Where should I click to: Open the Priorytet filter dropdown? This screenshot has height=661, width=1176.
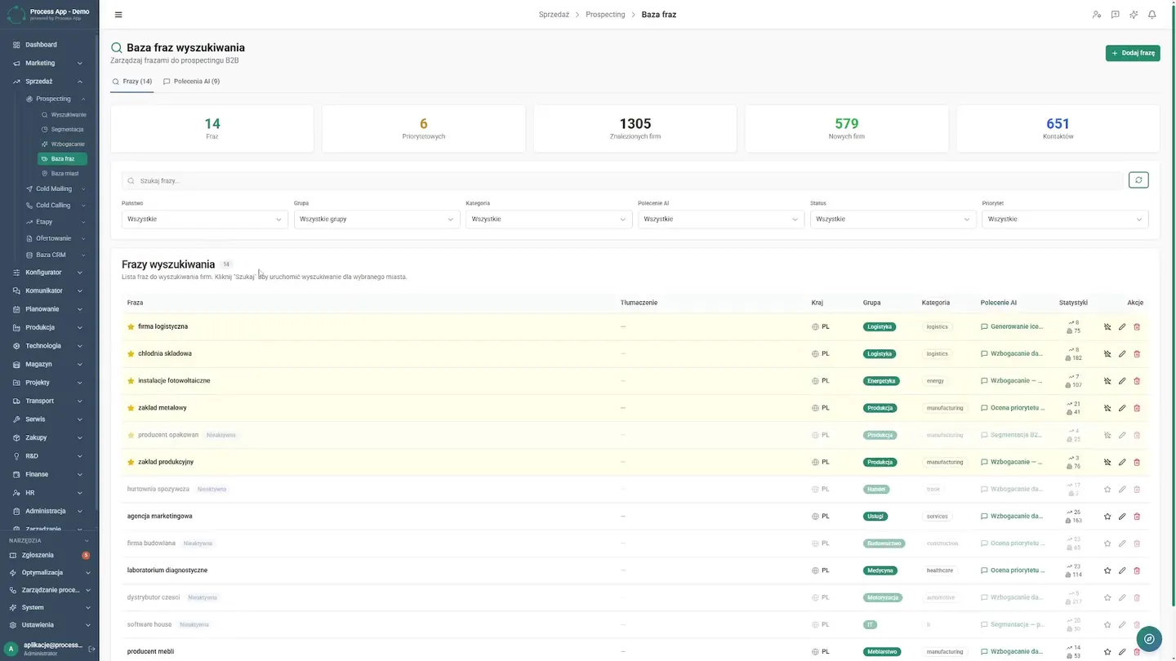pos(1065,219)
